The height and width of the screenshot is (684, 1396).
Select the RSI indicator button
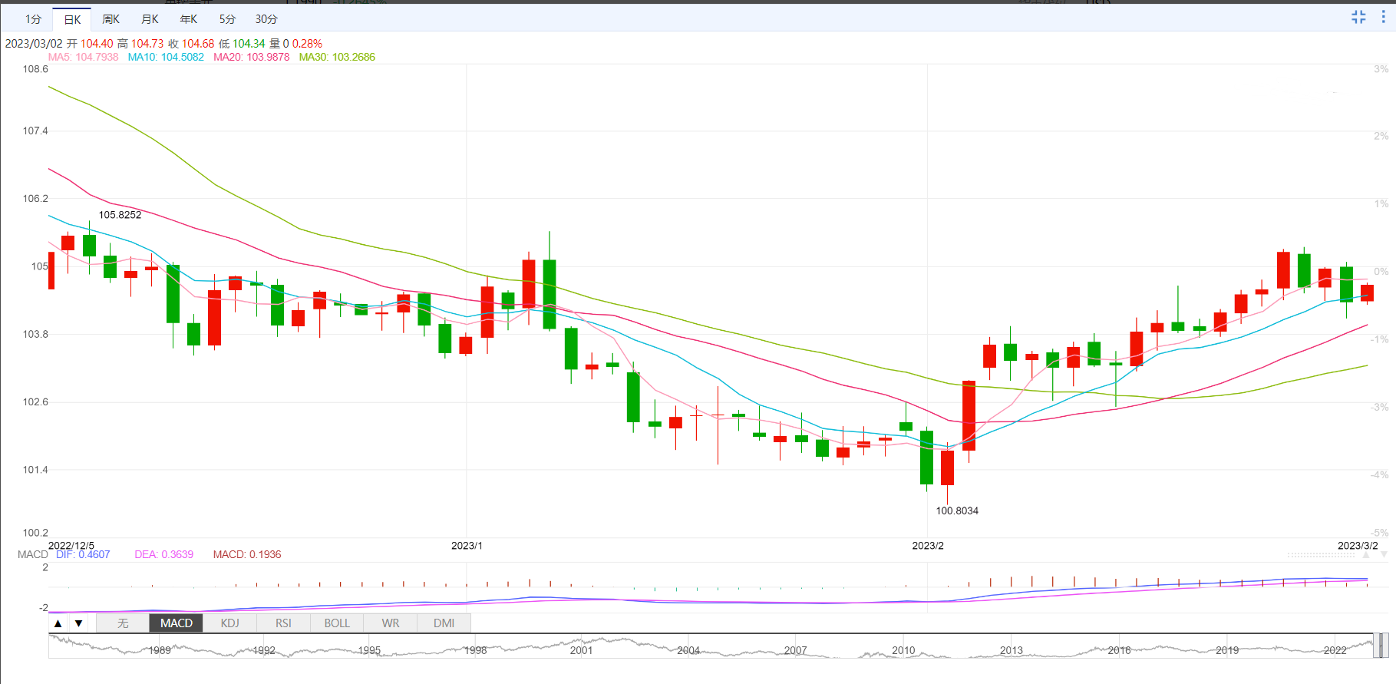283,623
